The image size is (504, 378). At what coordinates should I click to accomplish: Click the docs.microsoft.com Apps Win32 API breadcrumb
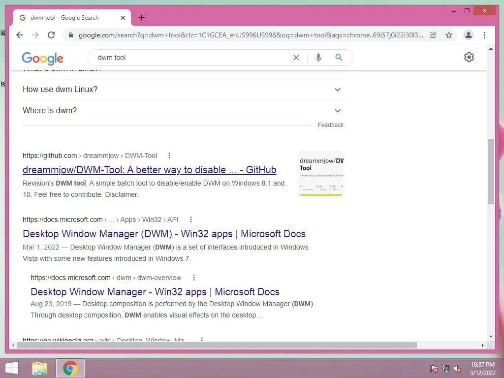tap(100, 220)
